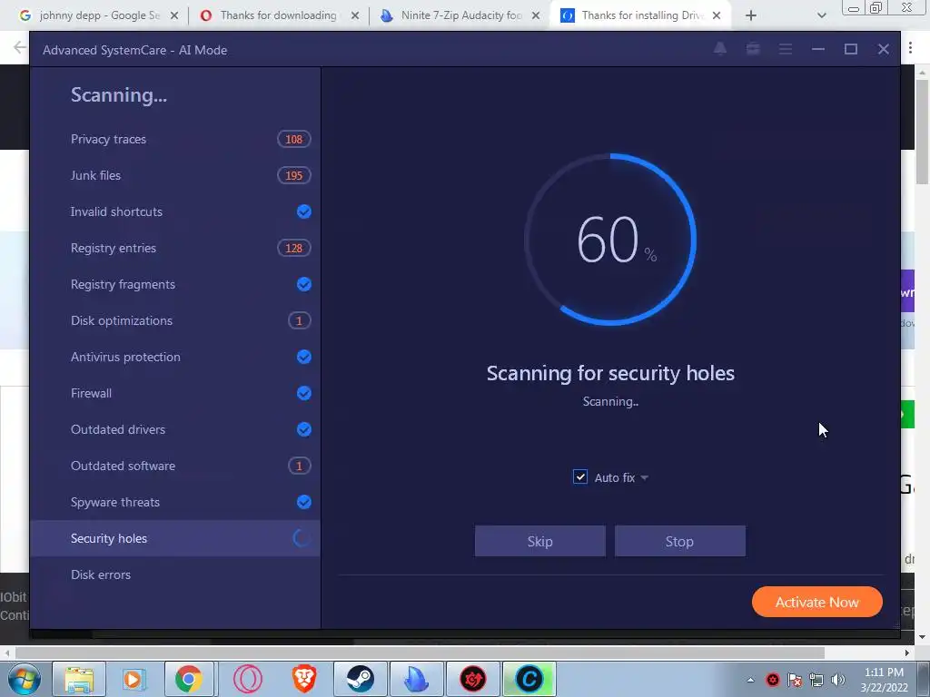Screen dimensions: 930x697
Task: Uncheck the Auto fix checkbox
Action: point(580,477)
